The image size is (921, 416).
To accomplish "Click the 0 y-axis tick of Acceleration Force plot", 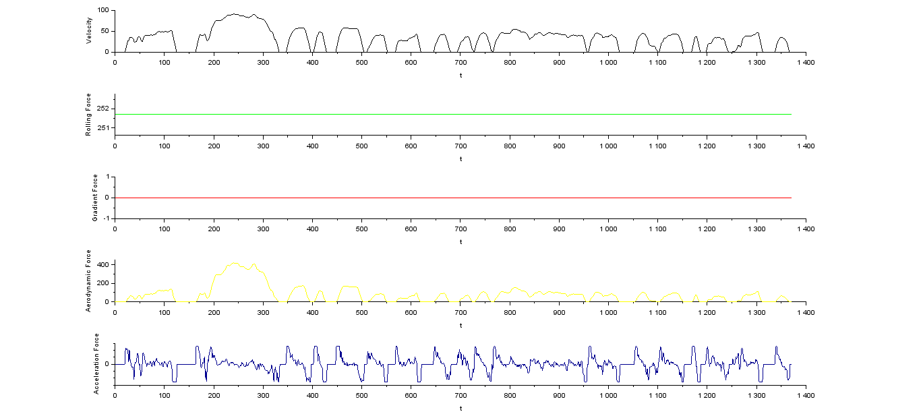I will (x=108, y=364).
